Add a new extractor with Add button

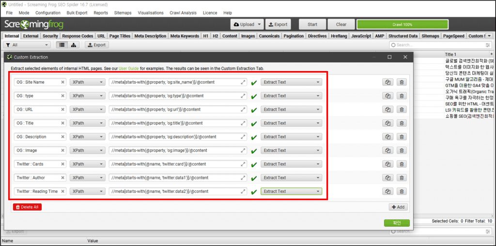(x=398, y=207)
